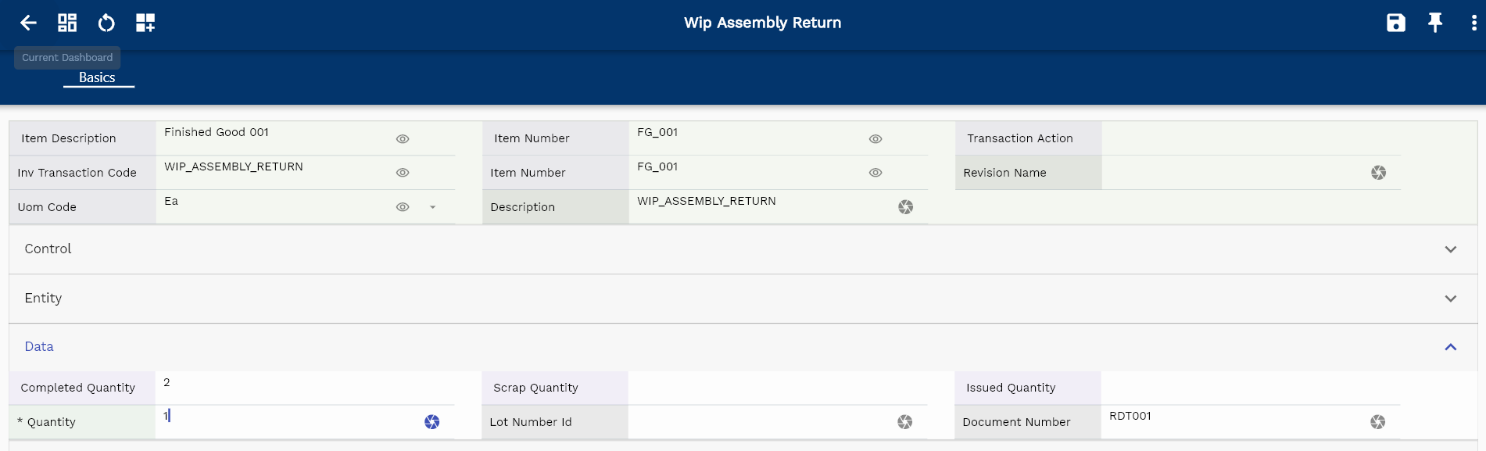Click the save disk icon

pos(1395,23)
